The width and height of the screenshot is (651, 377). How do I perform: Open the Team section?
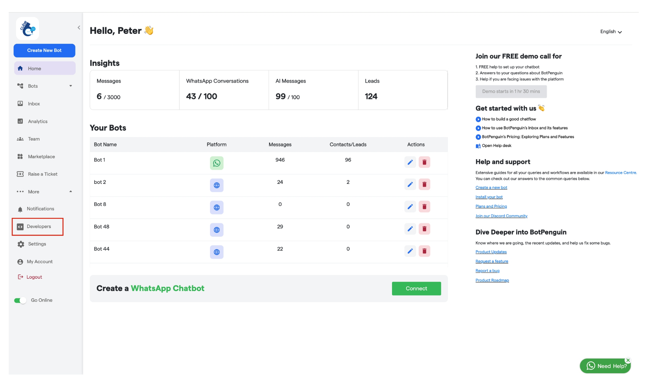point(33,139)
